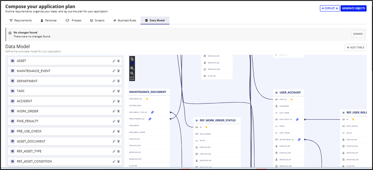Select the WORK_ORDER table in list
The height and width of the screenshot is (170, 373).
[x=65, y=111]
